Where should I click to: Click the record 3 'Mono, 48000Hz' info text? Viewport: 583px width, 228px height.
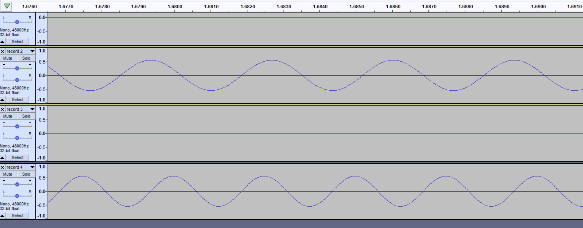(14, 146)
